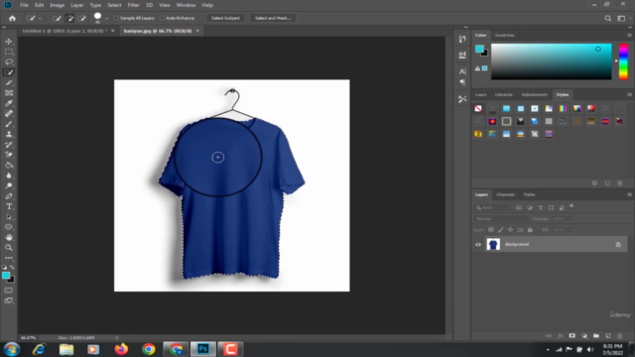635x357 pixels.
Task: Enable Auto-Enhance checkbox
Action: coord(162,18)
